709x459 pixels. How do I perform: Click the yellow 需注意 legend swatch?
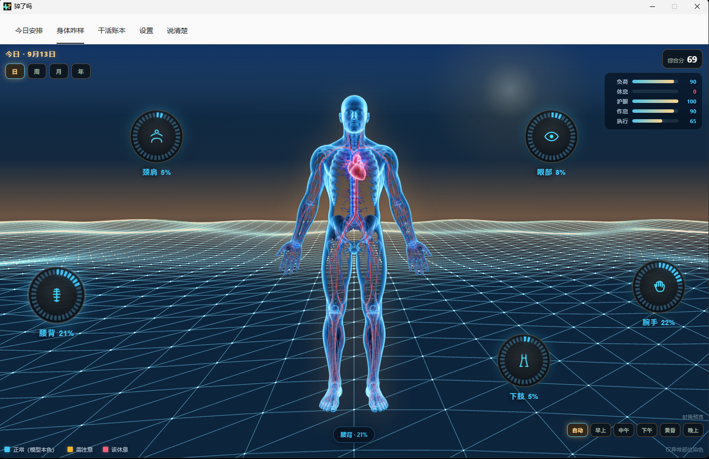tap(70, 449)
